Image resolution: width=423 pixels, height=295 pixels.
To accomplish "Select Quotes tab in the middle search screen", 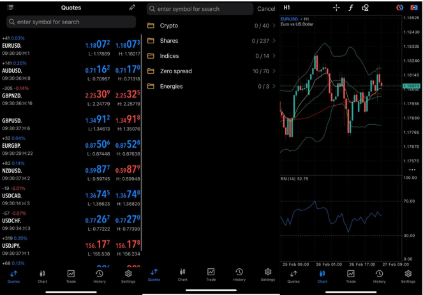I will [154, 275].
